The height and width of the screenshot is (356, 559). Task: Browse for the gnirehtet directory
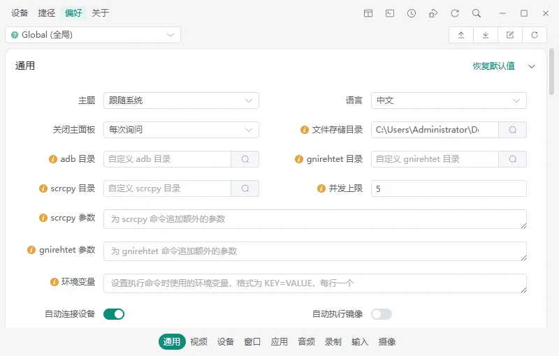pos(513,159)
